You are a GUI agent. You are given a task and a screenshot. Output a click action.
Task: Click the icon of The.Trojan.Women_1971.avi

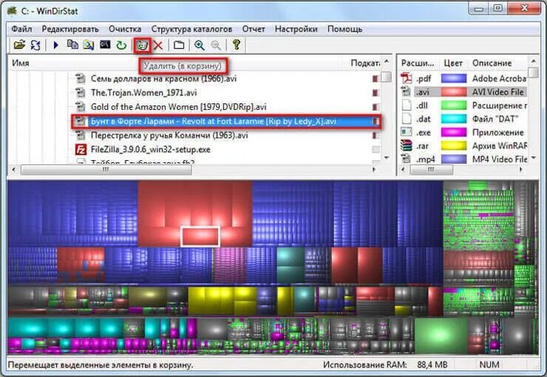click(81, 93)
